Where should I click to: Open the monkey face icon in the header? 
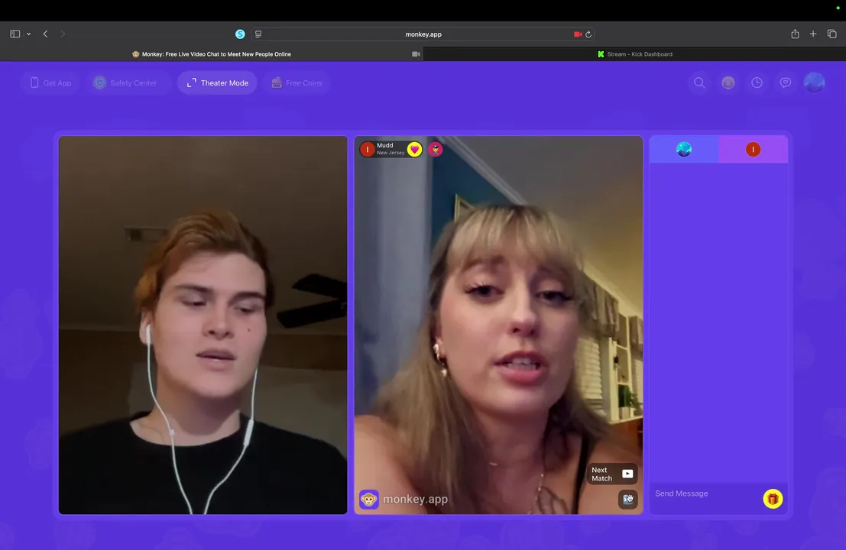tap(728, 82)
